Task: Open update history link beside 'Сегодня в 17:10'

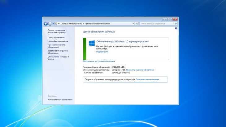Action: click(140, 70)
